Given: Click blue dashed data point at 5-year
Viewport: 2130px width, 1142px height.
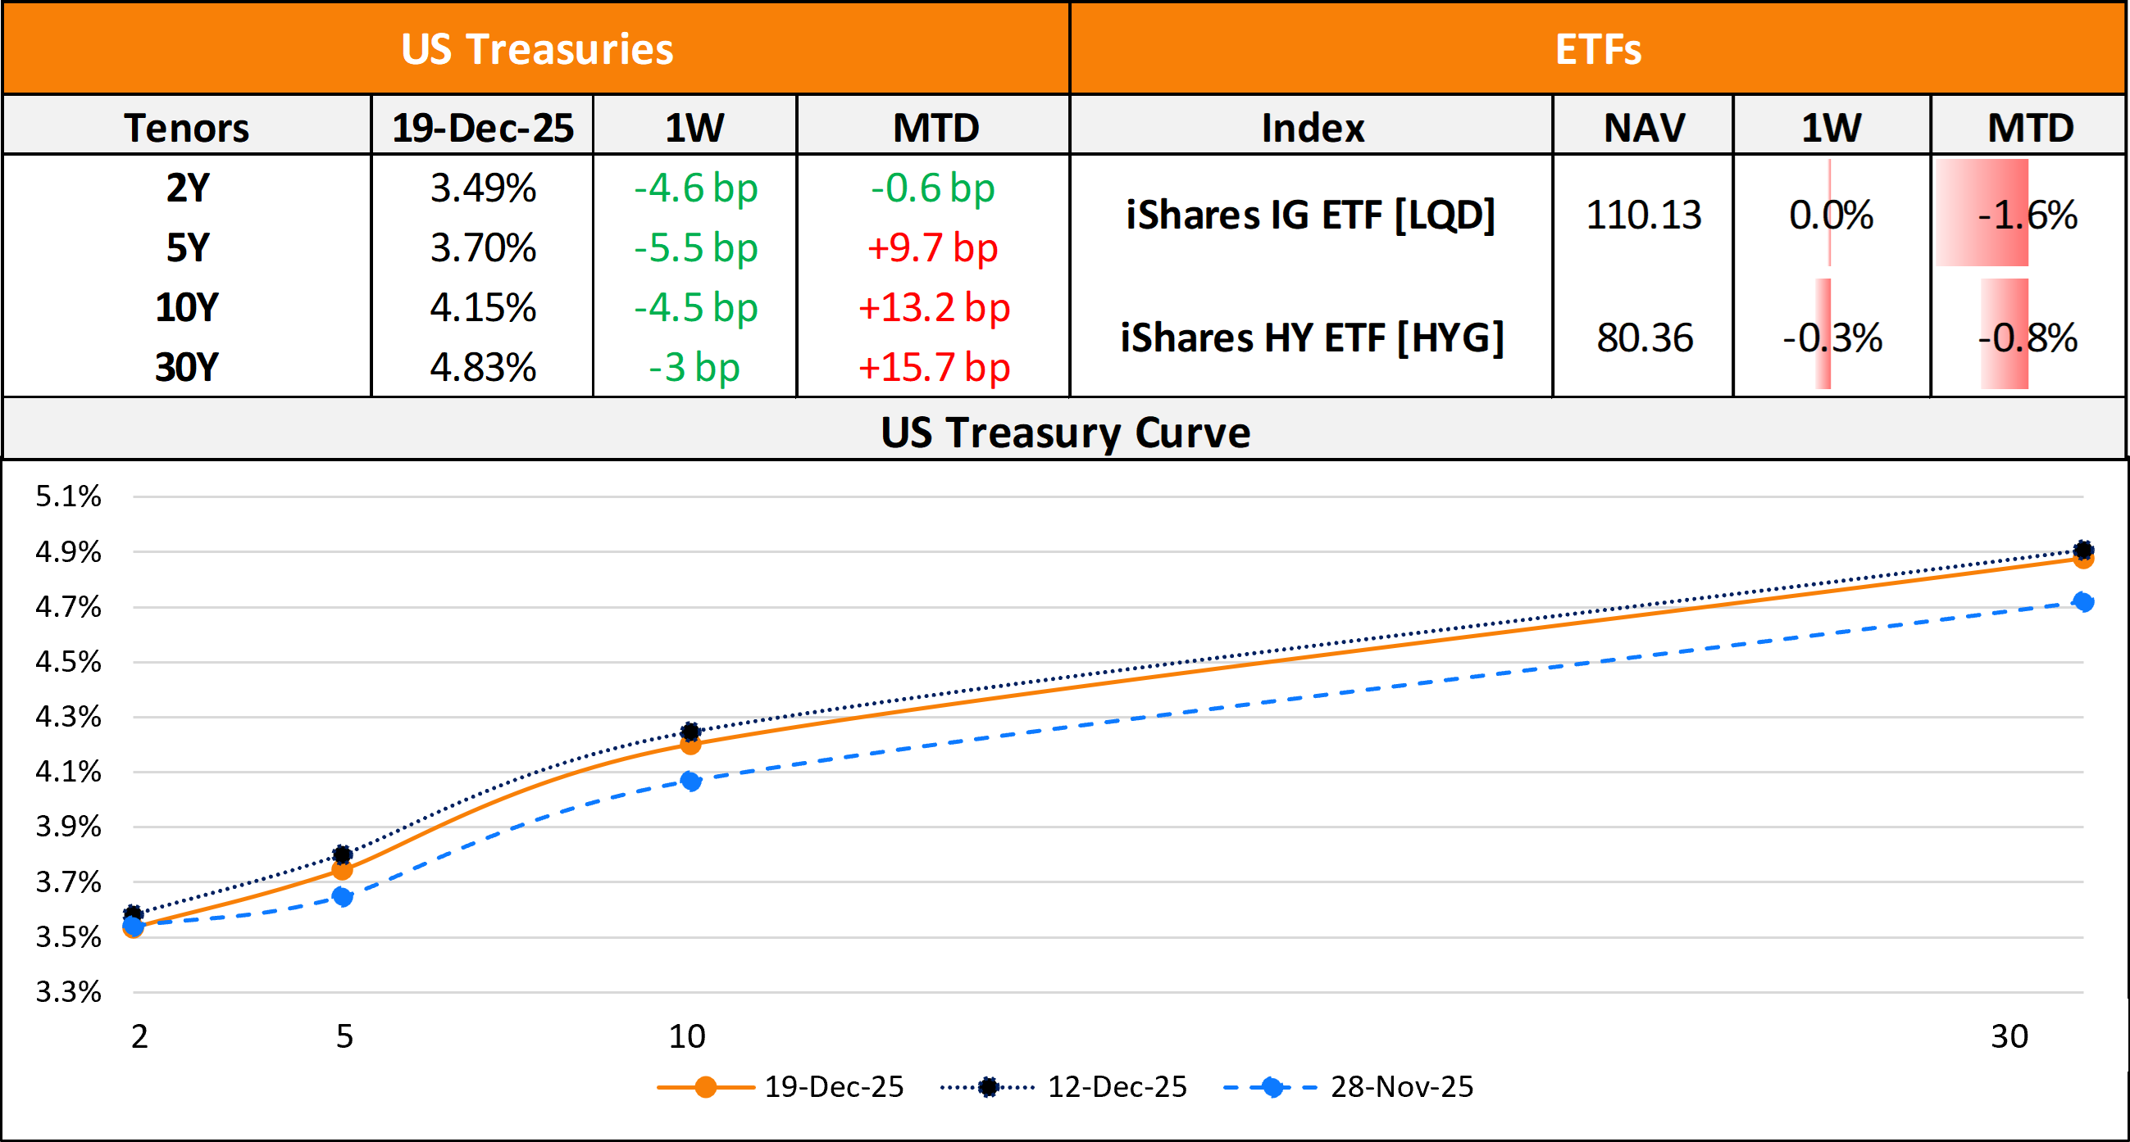Looking at the screenshot, I should tap(343, 896).
